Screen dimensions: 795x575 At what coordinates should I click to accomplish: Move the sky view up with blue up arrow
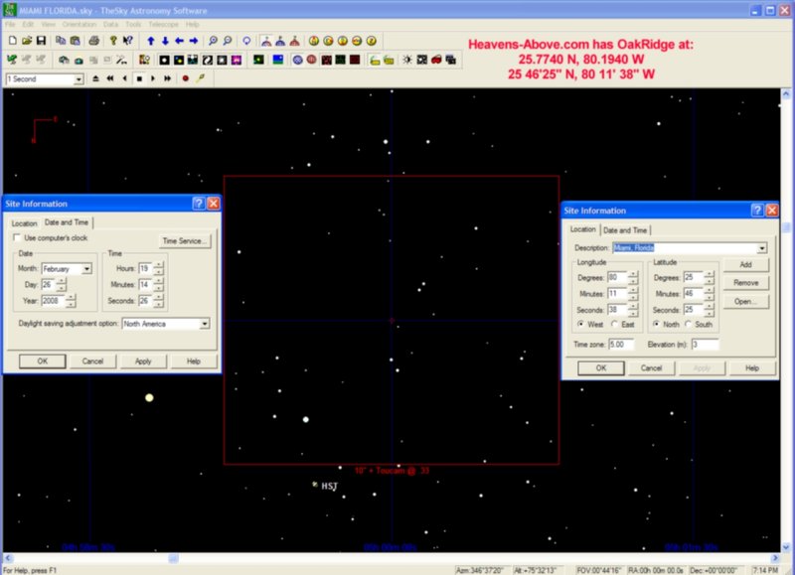tap(151, 41)
